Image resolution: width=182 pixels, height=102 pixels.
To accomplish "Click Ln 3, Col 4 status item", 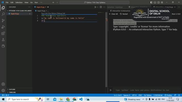I will (117, 95).
